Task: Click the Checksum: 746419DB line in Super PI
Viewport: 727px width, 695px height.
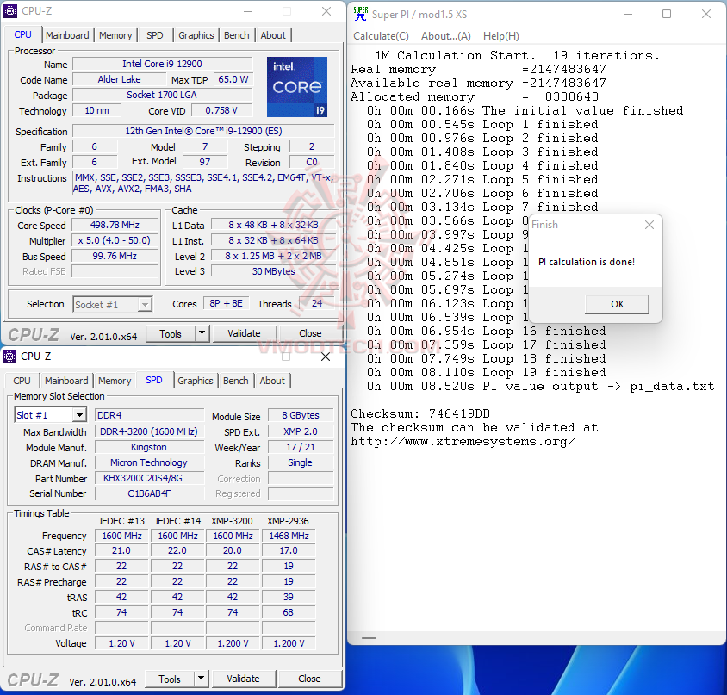Action: 420,413
